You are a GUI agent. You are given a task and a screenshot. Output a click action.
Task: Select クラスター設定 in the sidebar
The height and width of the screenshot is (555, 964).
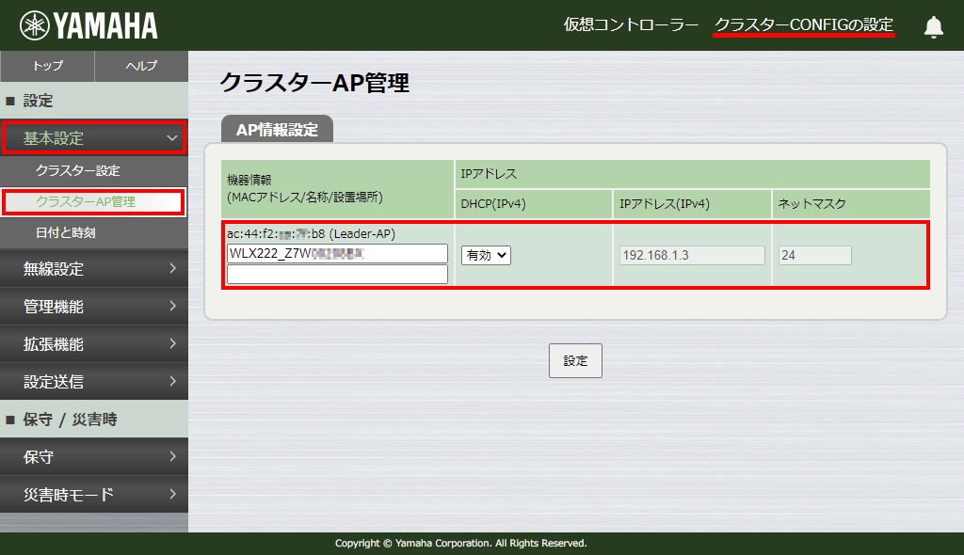[x=93, y=170]
